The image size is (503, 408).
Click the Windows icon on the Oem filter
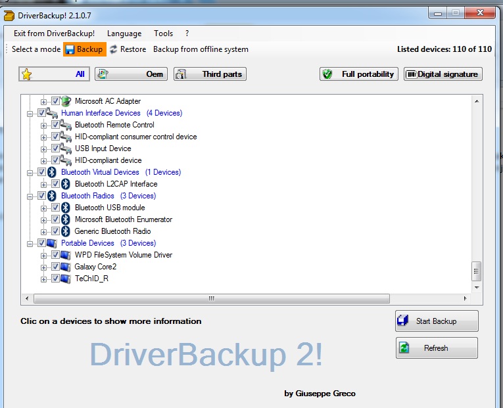(103, 74)
